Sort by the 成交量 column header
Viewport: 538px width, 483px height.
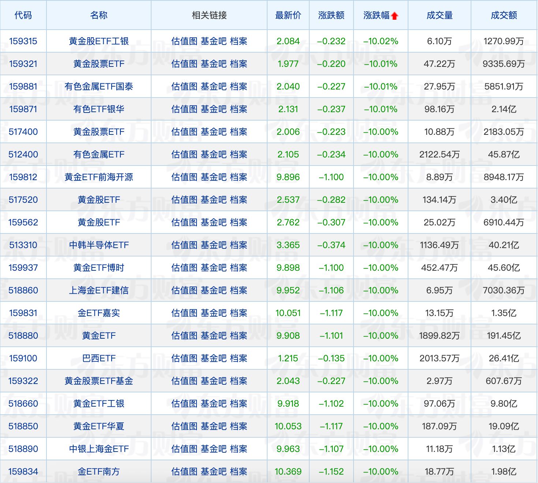tap(440, 15)
